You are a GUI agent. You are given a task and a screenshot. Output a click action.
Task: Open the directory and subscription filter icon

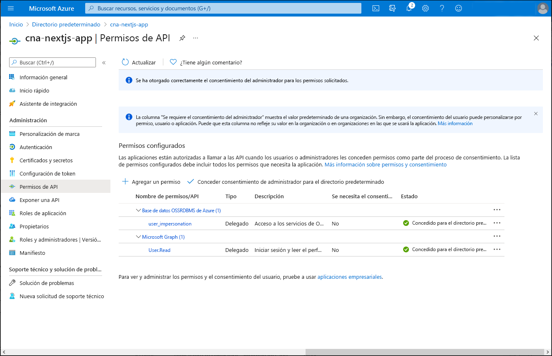(x=392, y=8)
